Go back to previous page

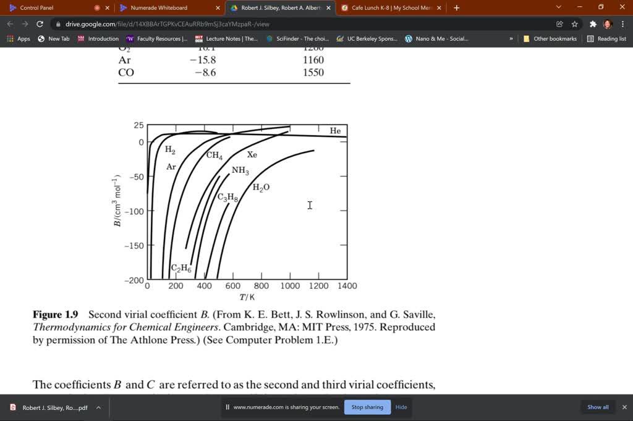point(10,23)
